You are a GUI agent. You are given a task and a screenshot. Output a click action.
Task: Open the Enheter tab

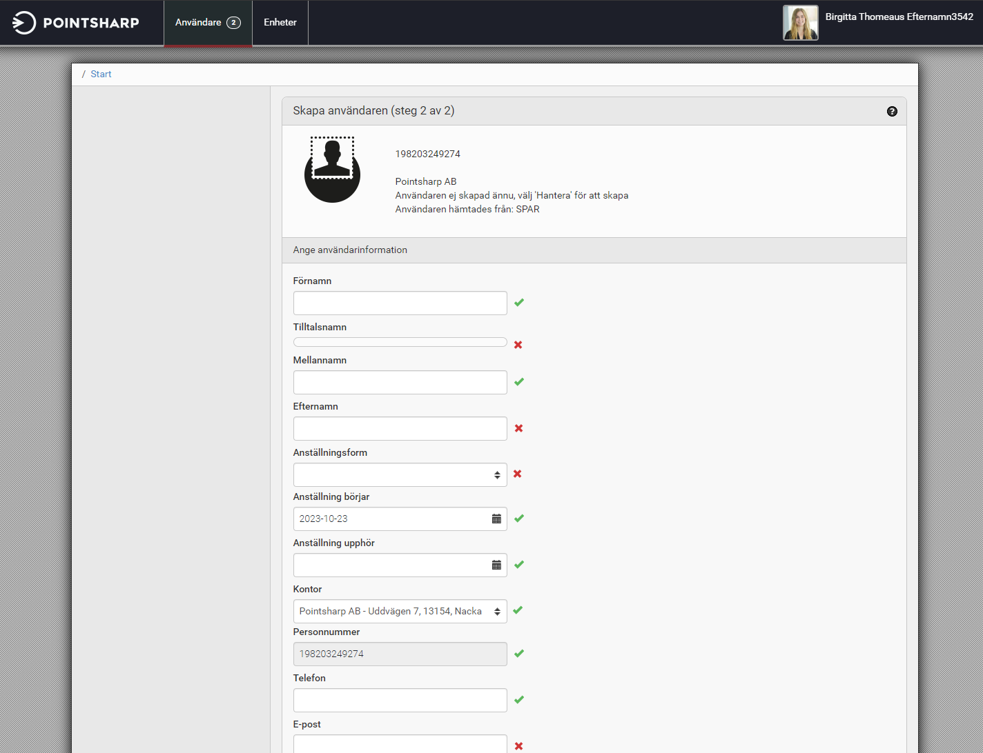click(280, 23)
